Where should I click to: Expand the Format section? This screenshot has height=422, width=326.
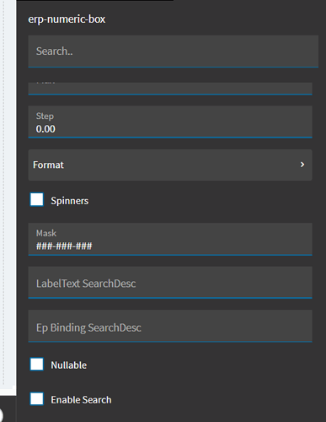[x=170, y=165]
